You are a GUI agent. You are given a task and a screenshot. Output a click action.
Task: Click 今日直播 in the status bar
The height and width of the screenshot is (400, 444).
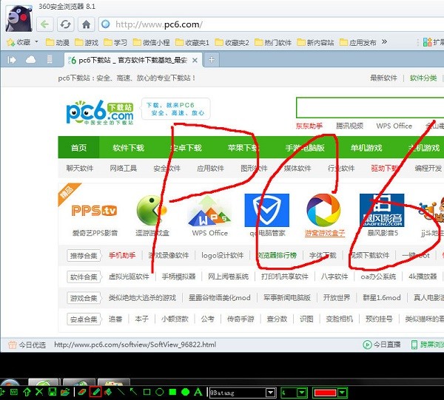pos(382,345)
